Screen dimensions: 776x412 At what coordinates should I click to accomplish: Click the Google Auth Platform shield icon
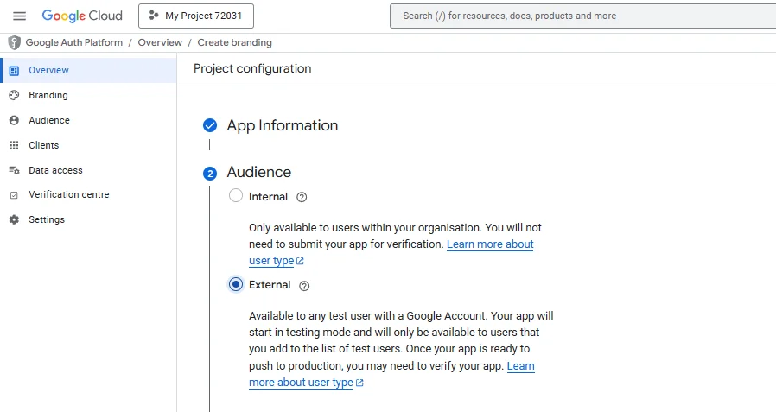[x=14, y=42]
